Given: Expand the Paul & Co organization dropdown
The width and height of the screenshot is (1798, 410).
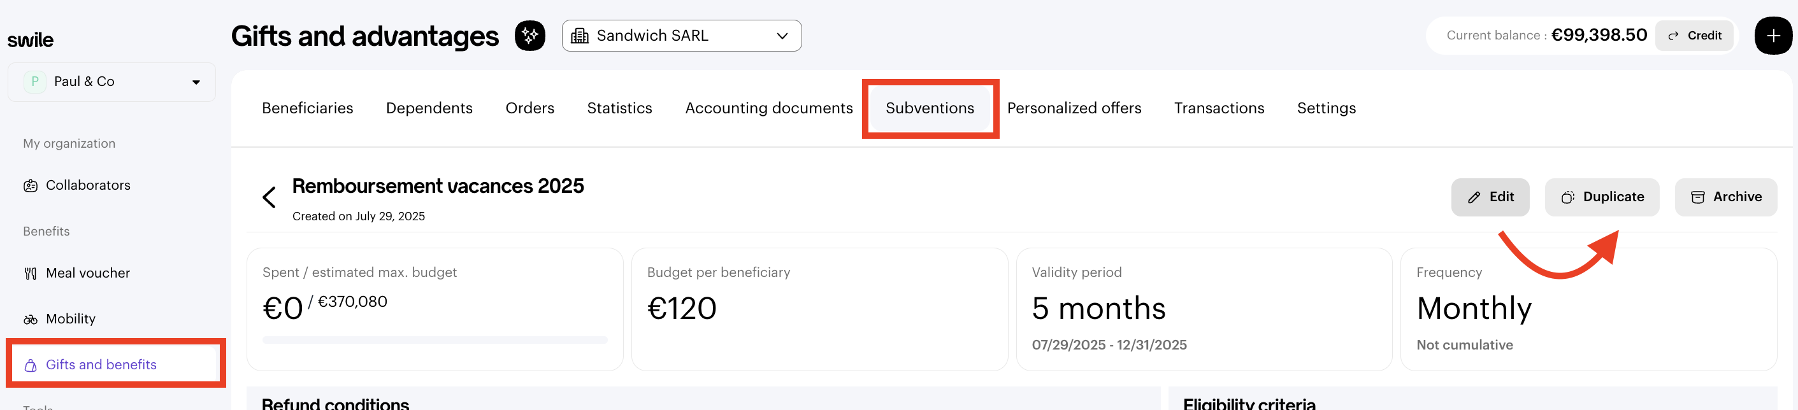Looking at the screenshot, I should tap(111, 81).
